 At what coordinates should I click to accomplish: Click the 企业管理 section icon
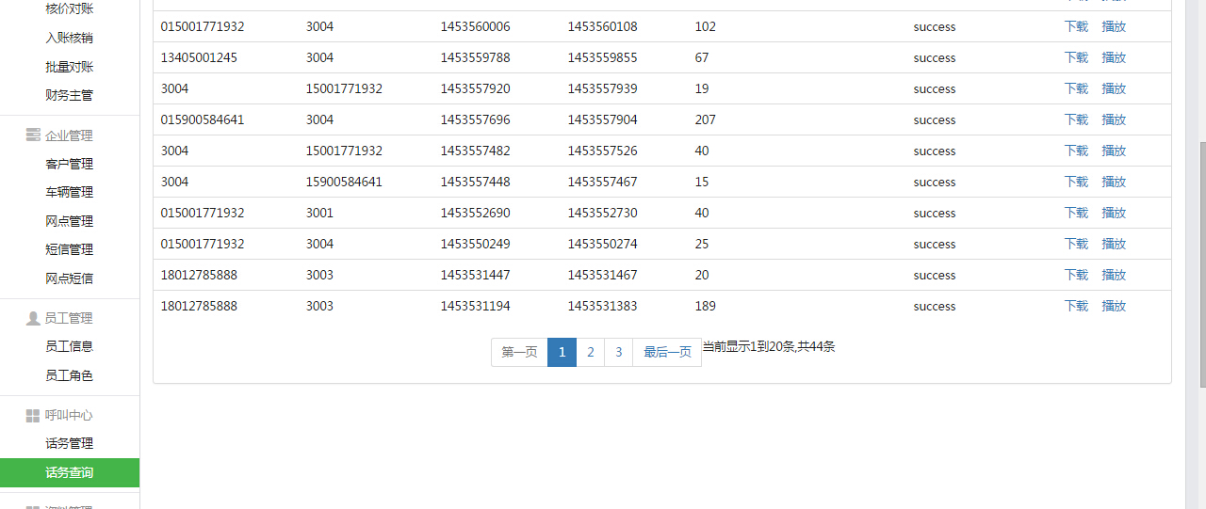click(x=33, y=135)
